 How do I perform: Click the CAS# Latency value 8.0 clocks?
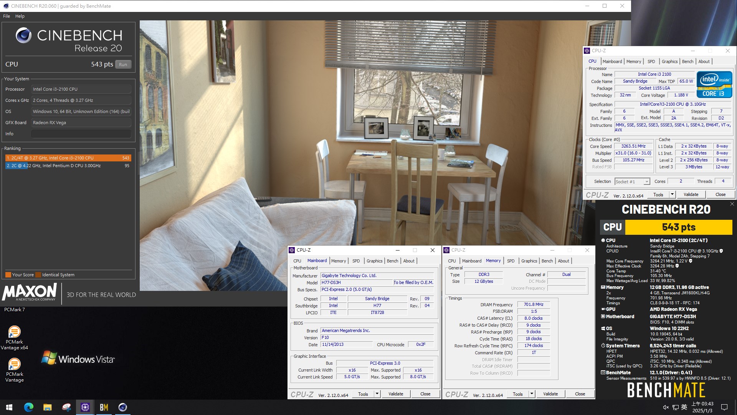(x=534, y=318)
